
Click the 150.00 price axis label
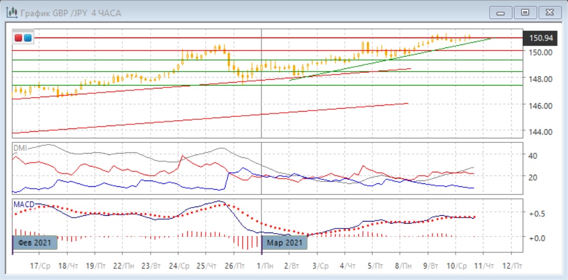click(540, 52)
